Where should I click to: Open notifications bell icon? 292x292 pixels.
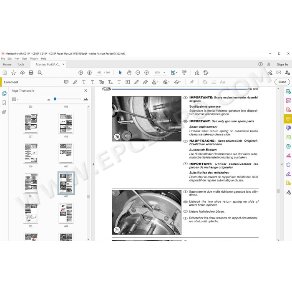coord(269,64)
